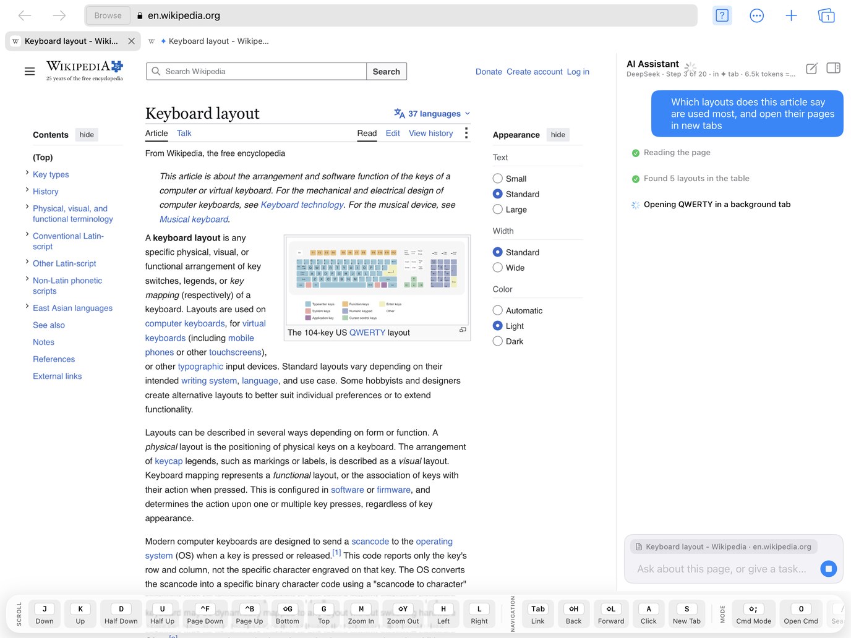The width and height of the screenshot is (851, 638).
Task: Open the browser's more options ellipsis icon
Action: pyautogui.click(x=756, y=15)
